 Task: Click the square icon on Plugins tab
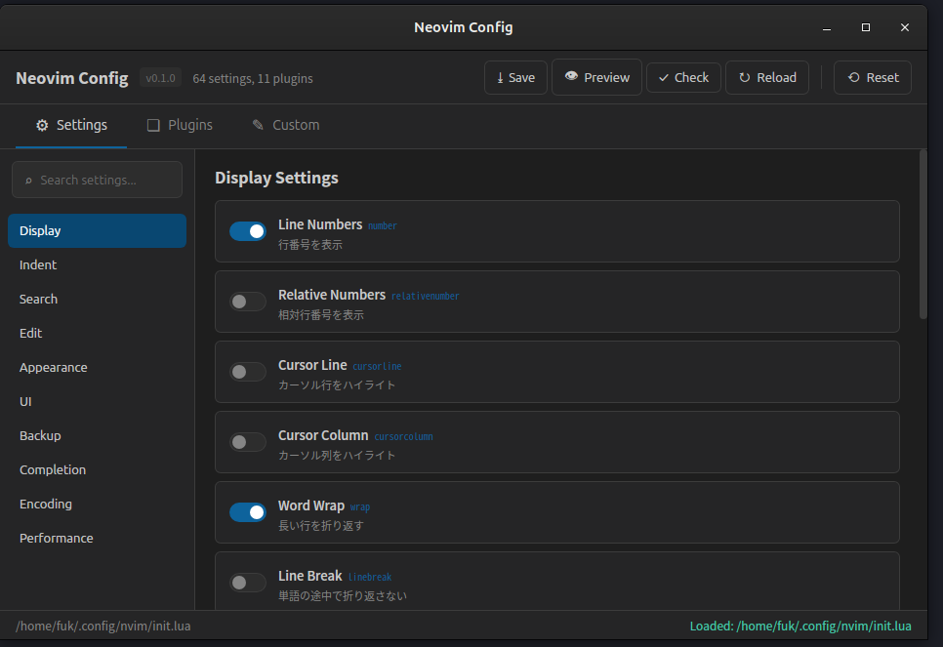pyautogui.click(x=153, y=125)
